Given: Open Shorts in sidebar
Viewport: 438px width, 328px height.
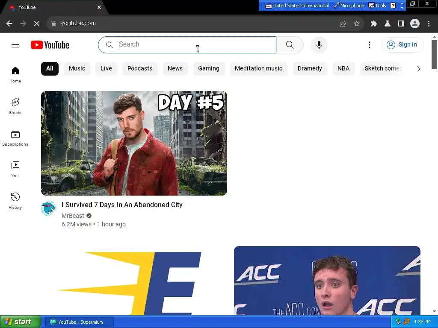Looking at the screenshot, I should click(15, 106).
